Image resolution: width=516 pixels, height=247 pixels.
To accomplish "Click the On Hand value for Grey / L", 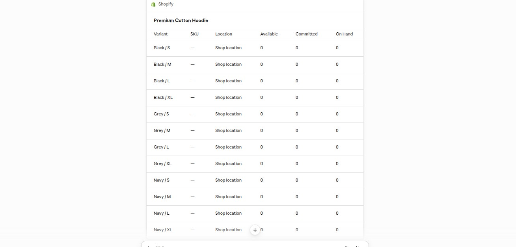I will 337,147.
